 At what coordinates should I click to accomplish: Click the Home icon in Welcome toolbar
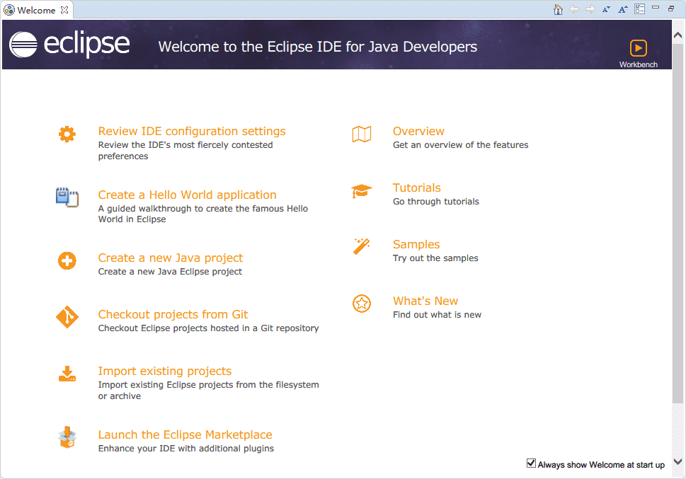[558, 9]
